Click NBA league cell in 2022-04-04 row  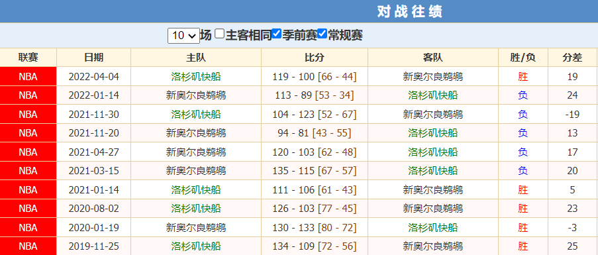pos(28,77)
